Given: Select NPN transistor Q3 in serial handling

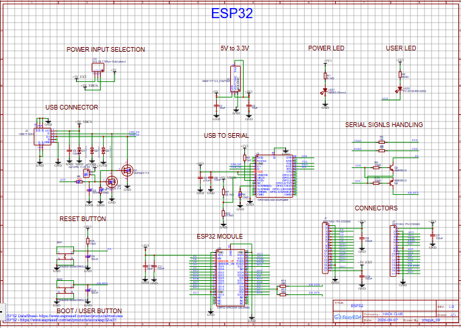Looking at the screenshot, I should tap(391, 167).
